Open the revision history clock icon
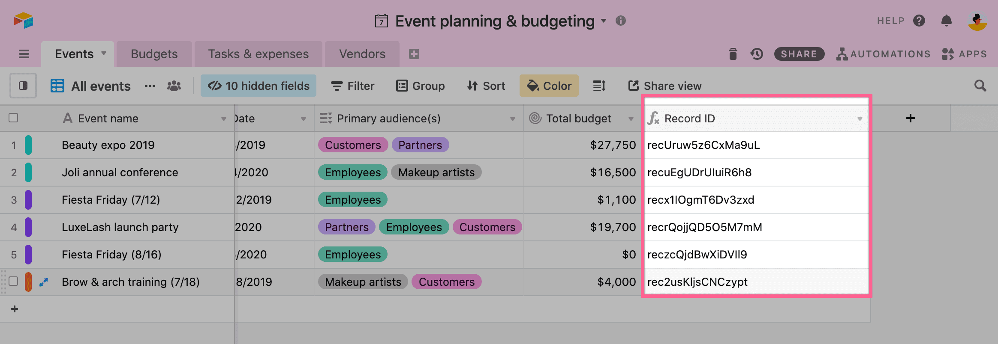The width and height of the screenshot is (998, 344). click(757, 54)
